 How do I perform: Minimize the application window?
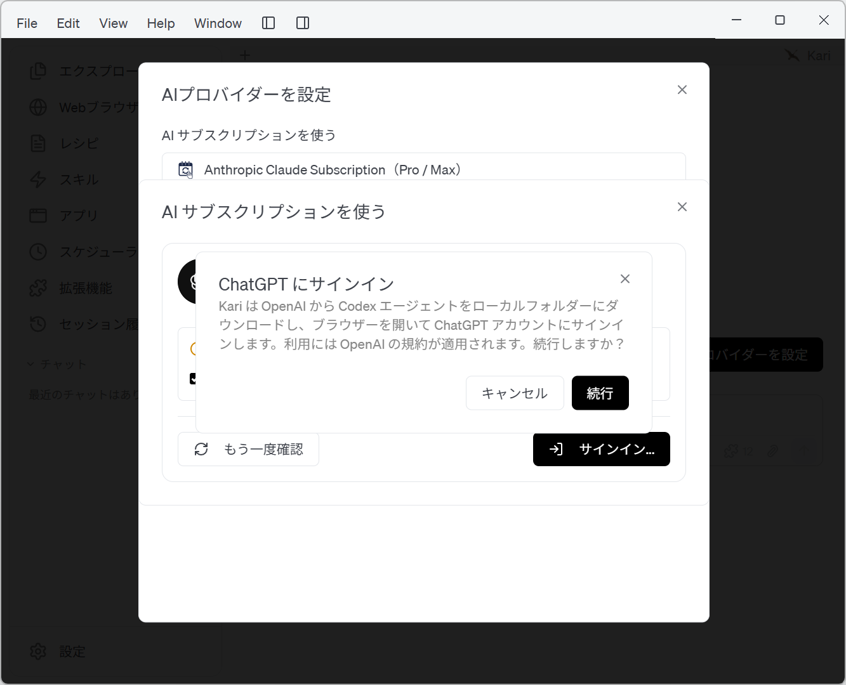(736, 20)
